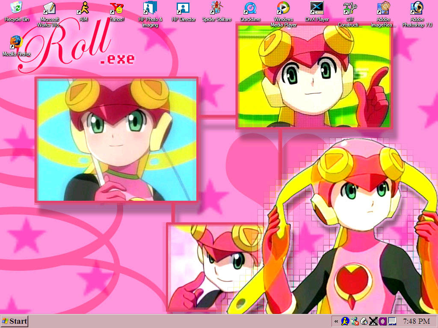Screen dimensions: 438x328
Task: Launch Quicktime
Action: tap(249, 8)
